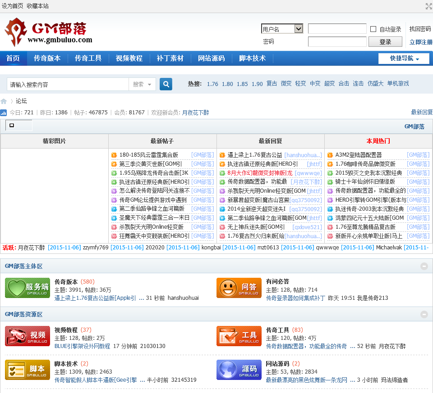Click the 工具 orange calendar forum icon

239,336
